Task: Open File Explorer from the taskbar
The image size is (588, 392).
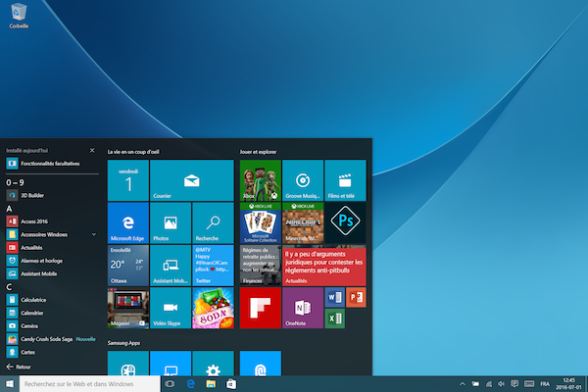Action: (211, 384)
